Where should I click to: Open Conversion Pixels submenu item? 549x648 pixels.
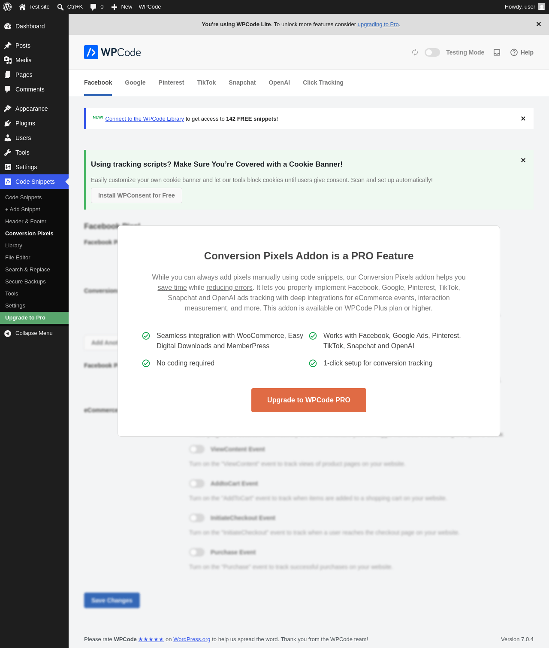coord(34,234)
